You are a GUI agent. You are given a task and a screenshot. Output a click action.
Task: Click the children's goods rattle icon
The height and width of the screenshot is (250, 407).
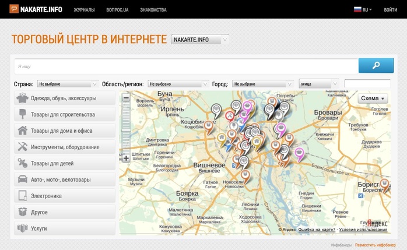click(x=23, y=163)
